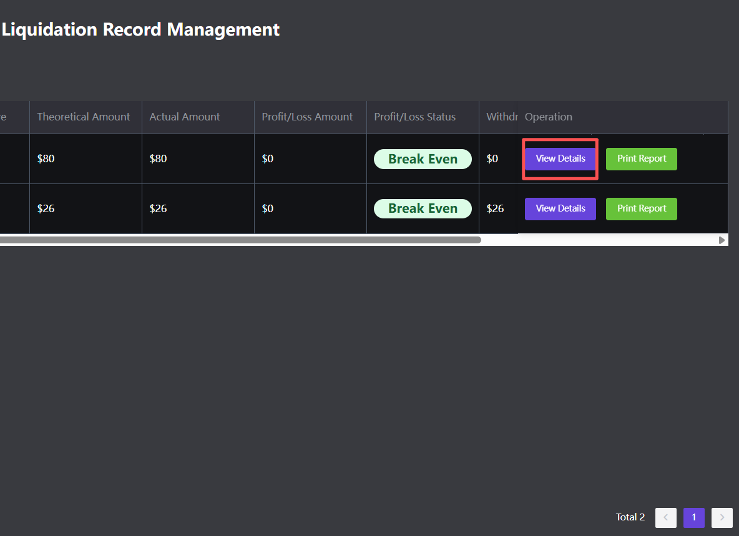Click View Details for the $80 record
This screenshot has width=739, height=536.
(x=560, y=158)
